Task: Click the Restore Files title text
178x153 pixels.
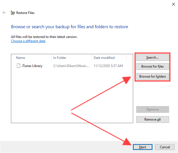Action: point(25,13)
